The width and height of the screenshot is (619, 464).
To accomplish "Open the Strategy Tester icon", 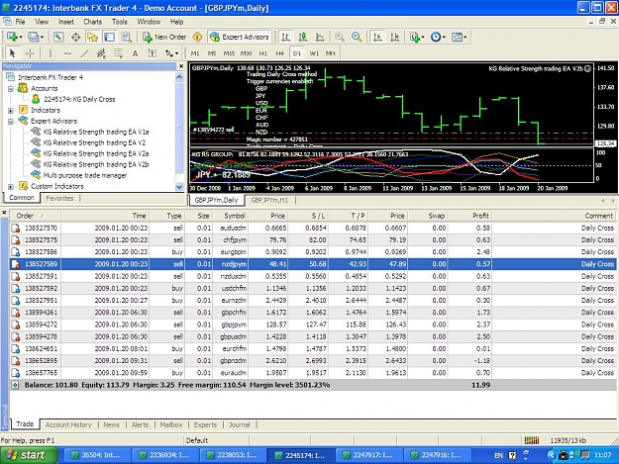I will [x=127, y=37].
